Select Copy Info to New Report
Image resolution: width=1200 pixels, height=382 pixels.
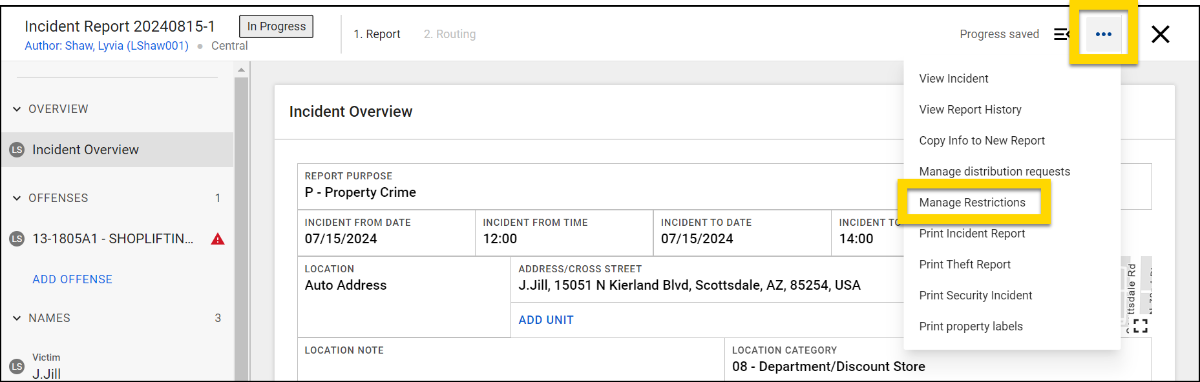(982, 141)
